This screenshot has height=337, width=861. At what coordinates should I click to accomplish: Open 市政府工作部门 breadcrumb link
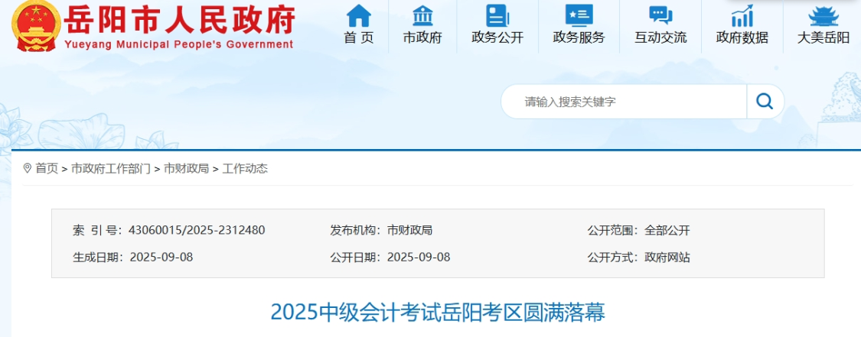[110, 169]
